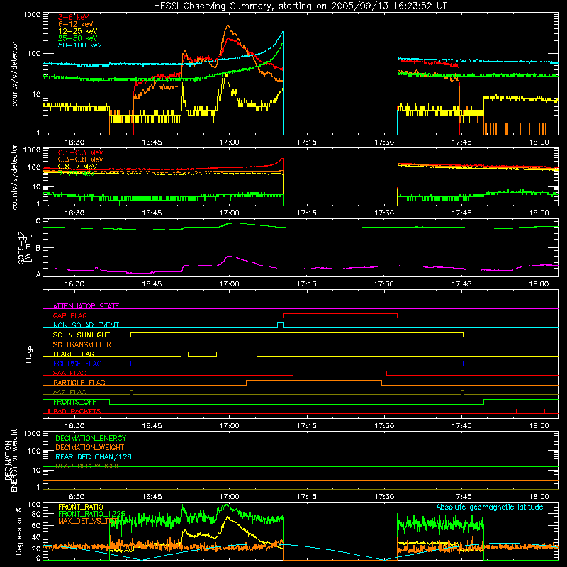Image resolution: width=567 pixels, height=567 pixels.
Task: Click the DECIMATION ENERGY or weight axis title
Action: coord(11,460)
